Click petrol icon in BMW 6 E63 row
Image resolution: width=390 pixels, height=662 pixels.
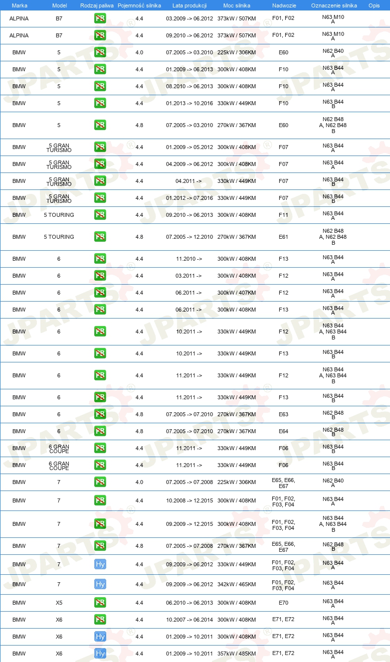click(100, 415)
